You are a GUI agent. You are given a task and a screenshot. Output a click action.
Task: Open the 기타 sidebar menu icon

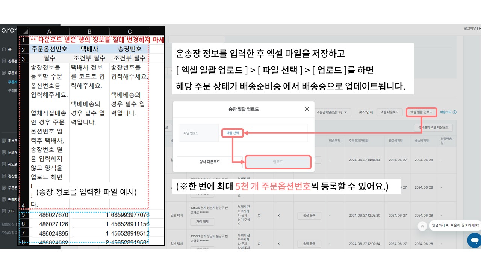[4, 211]
